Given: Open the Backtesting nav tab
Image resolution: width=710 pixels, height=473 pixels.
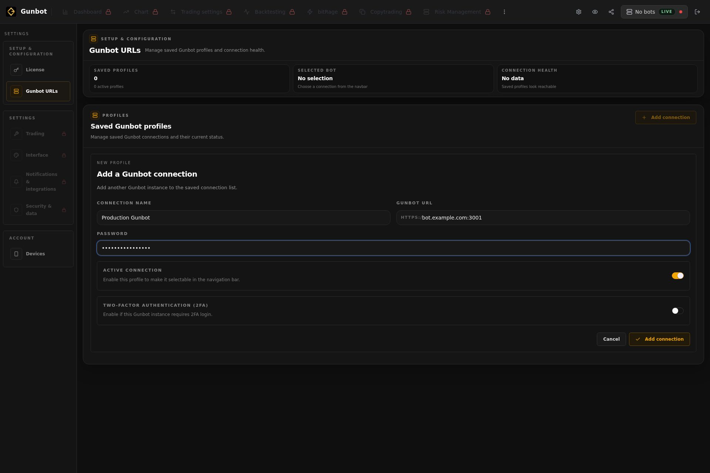Looking at the screenshot, I should point(269,12).
